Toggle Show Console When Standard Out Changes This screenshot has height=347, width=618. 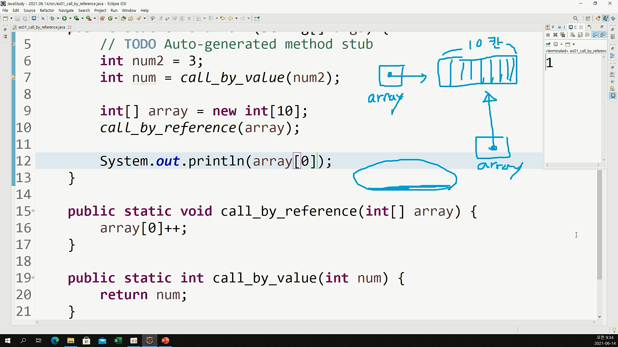pyautogui.click(x=595, y=35)
